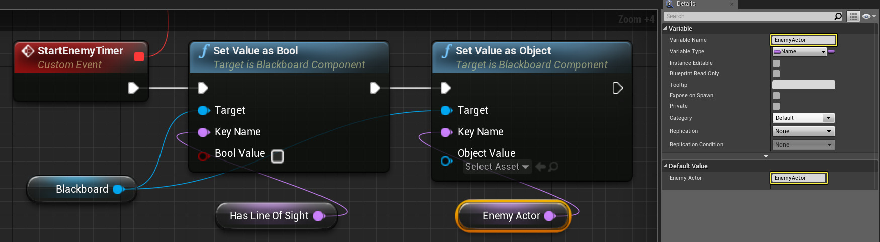Open the Replication dropdown
This screenshot has height=242, width=880.
(x=803, y=131)
